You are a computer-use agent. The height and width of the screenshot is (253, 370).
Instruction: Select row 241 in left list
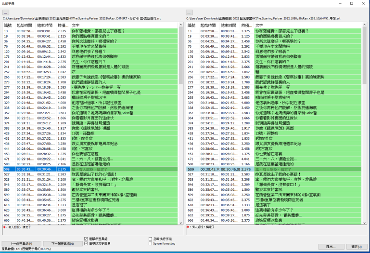(90, 67)
